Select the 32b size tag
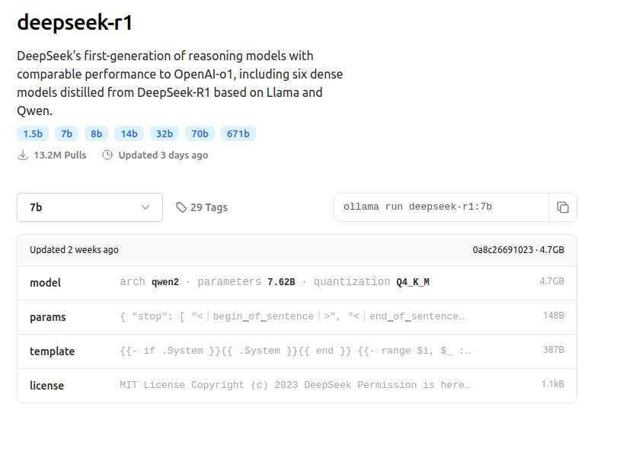The width and height of the screenshot is (620, 449). (165, 133)
